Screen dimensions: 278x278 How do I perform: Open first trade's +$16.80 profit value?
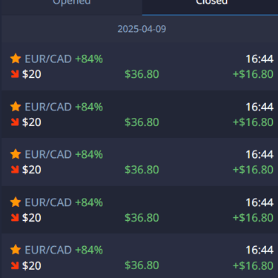coord(253,74)
